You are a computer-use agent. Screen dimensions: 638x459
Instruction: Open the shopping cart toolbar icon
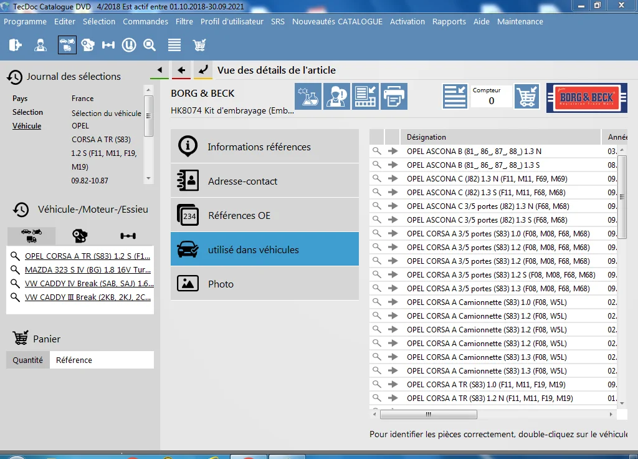199,45
